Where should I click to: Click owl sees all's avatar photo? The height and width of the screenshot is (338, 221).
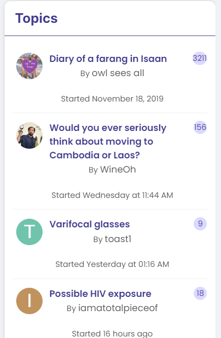(29, 66)
